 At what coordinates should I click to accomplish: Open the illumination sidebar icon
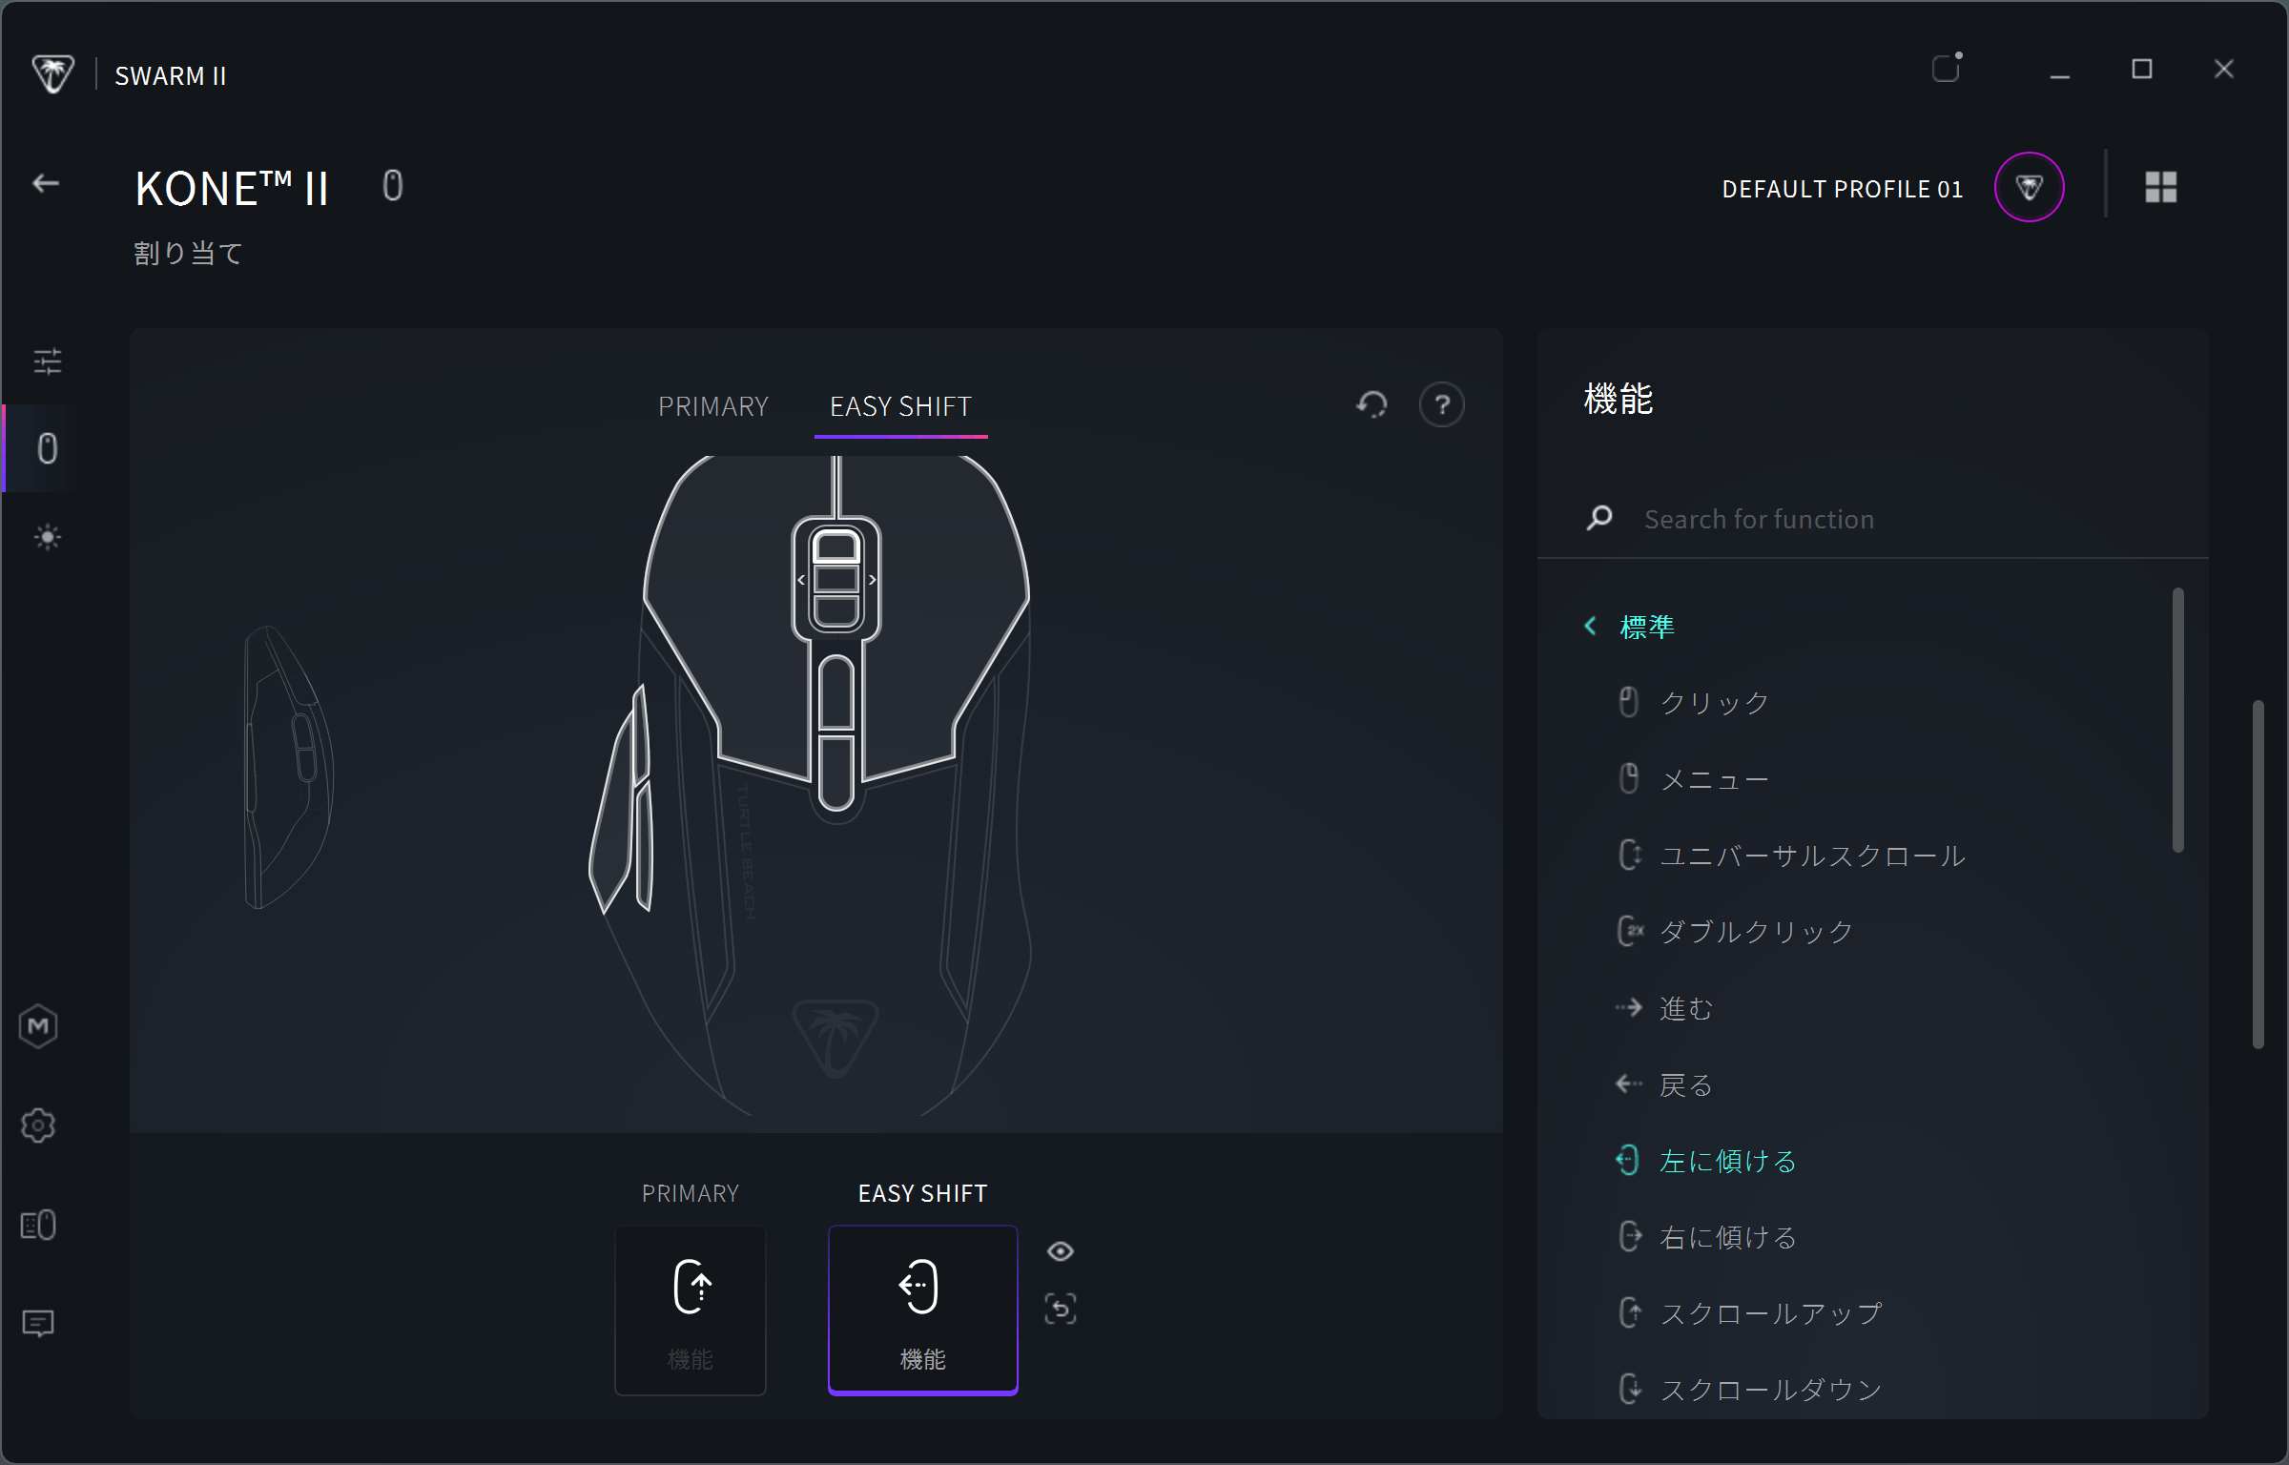[47, 537]
